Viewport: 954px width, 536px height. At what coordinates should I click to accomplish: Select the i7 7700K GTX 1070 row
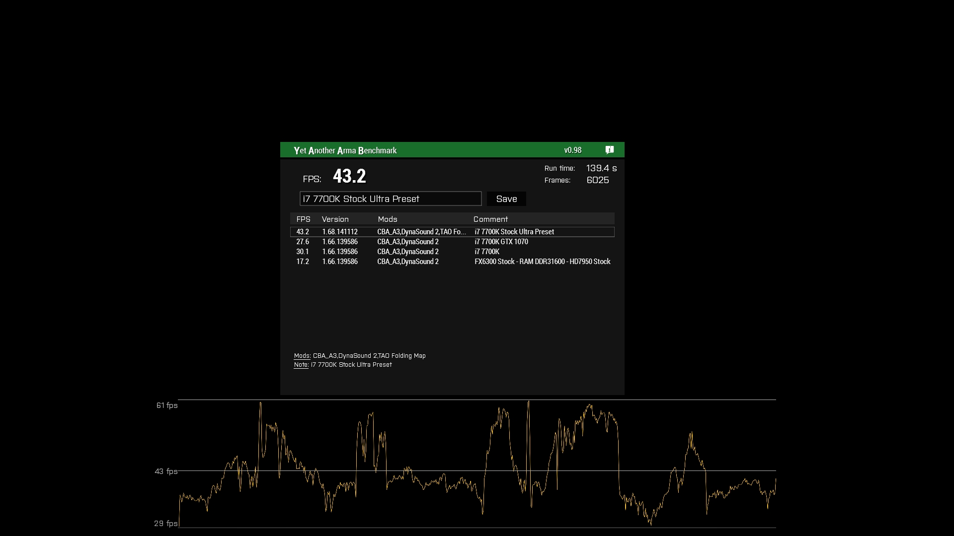click(501, 242)
